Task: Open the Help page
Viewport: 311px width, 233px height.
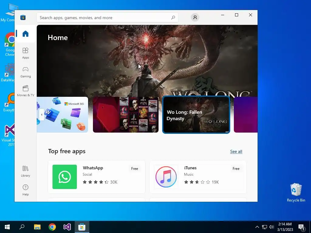Action: point(26,190)
